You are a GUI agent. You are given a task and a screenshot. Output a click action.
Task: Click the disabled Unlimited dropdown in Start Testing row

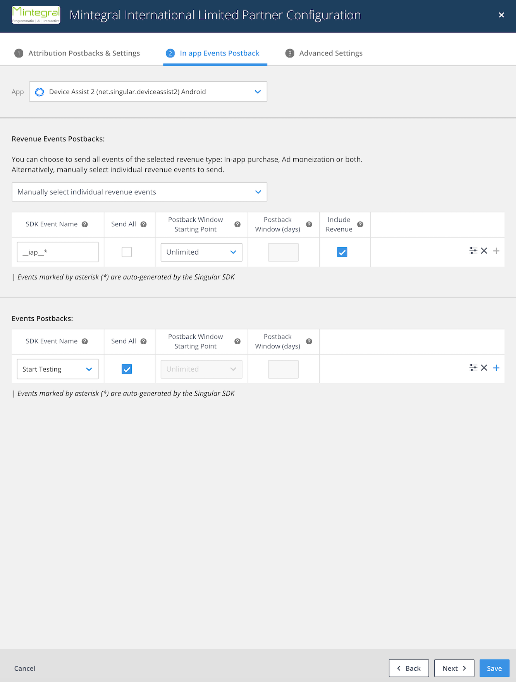point(201,369)
